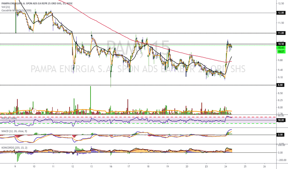Click date 10 on the time axis

[x=34, y=167]
